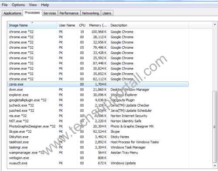Click the Java(TM) Update Scheduler description
This screenshot has width=218, height=171.
click(x=131, y=111)
